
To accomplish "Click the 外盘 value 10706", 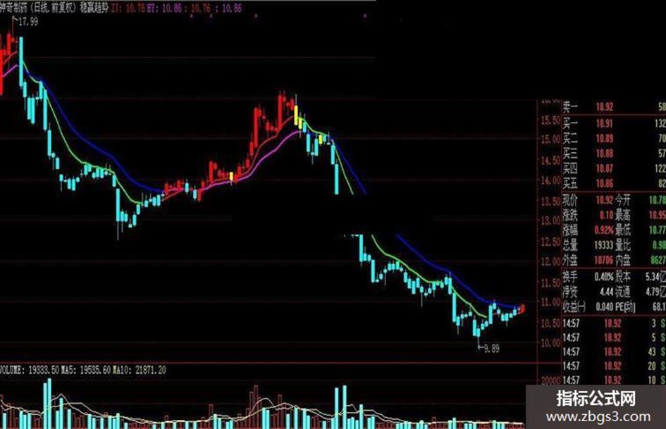I will tap(603, 260).
